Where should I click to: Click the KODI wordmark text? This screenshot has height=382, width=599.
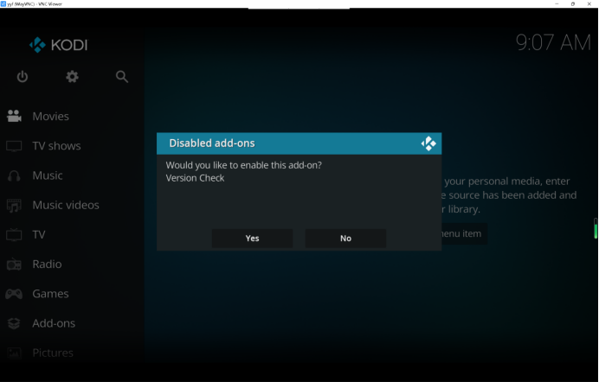[69, 45]
